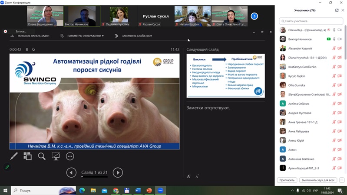Open participants panel more options ellipsis
This screenshot has width=347, height=195.
(342, 180)
